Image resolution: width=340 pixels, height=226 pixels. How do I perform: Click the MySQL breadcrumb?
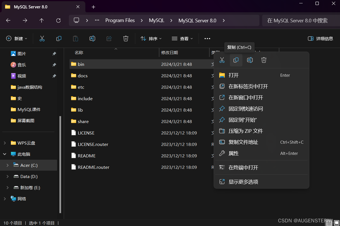coord(156,20)
